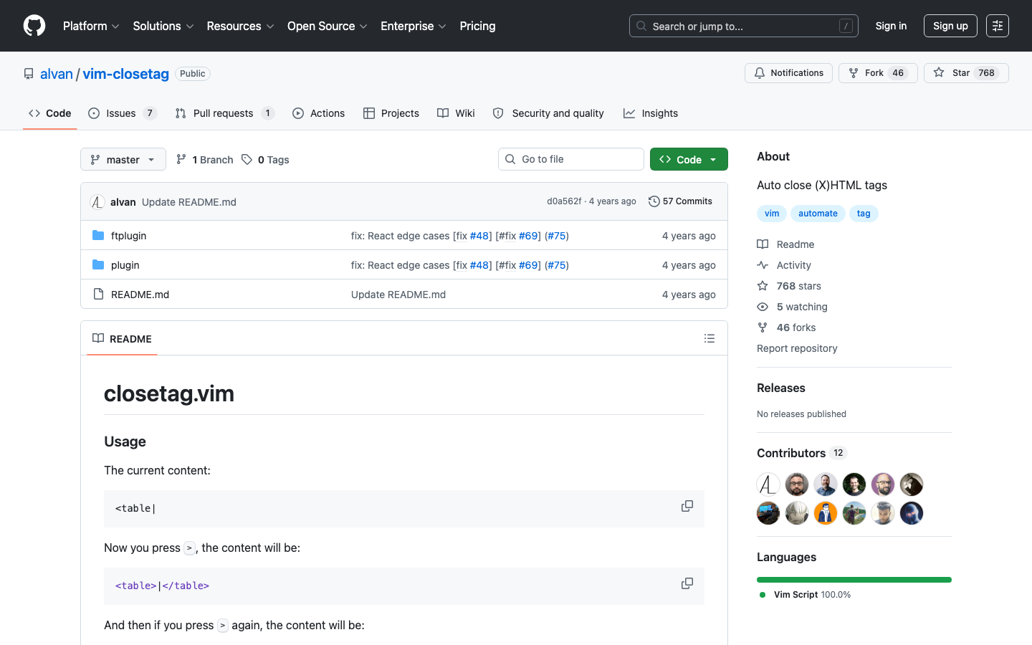Click the repository icon beside alvan
The image size is (1032, 645).
29,74
